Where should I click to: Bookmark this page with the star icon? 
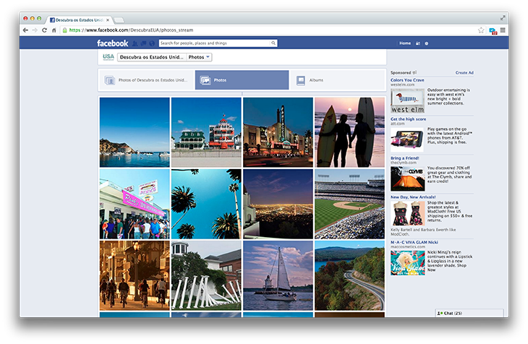(x=481, y=30)
